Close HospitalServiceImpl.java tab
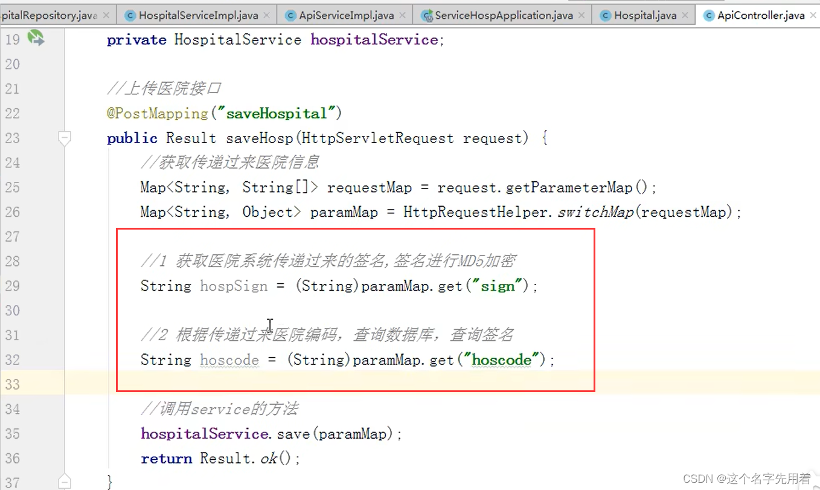820x490 pixels. coord(266,16)
